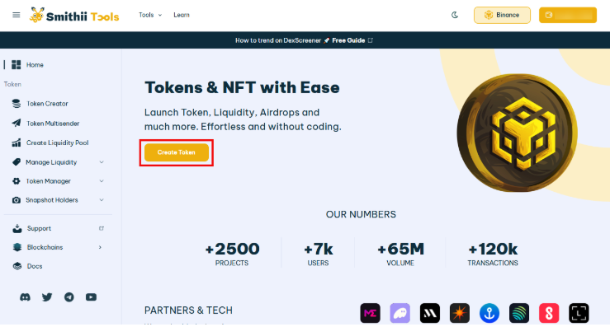
Task: Click the purple Phantom ghost logo
Action: 400,313
